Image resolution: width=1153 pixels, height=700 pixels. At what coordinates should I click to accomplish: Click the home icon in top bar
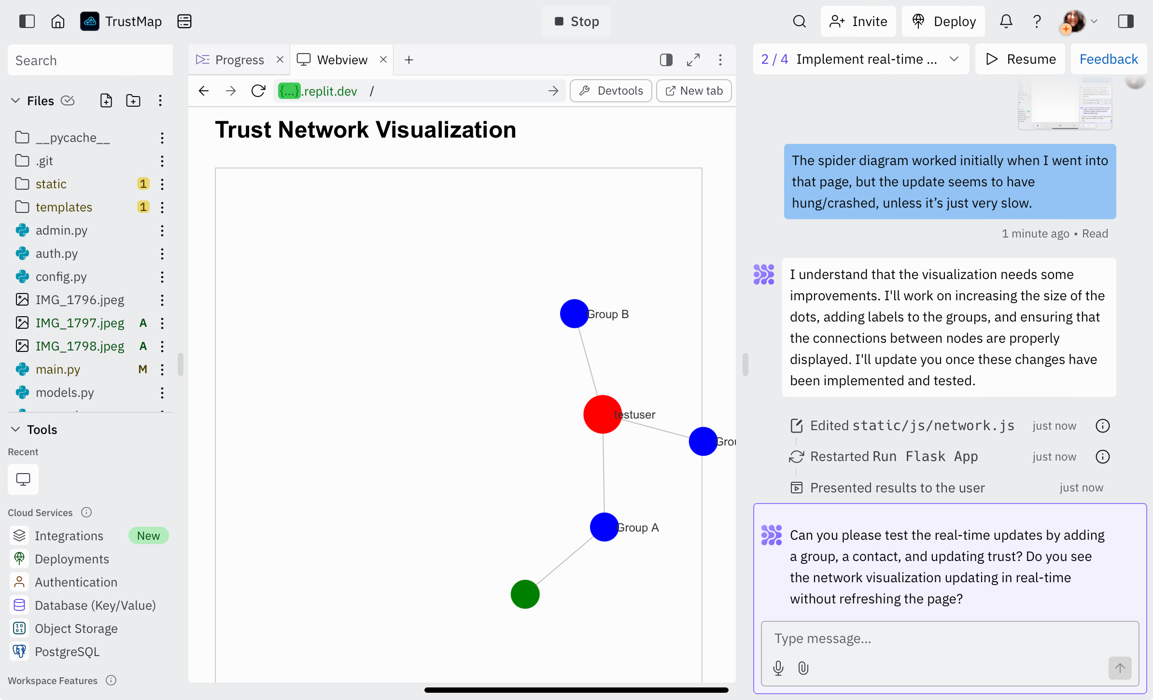click(58, 21)
